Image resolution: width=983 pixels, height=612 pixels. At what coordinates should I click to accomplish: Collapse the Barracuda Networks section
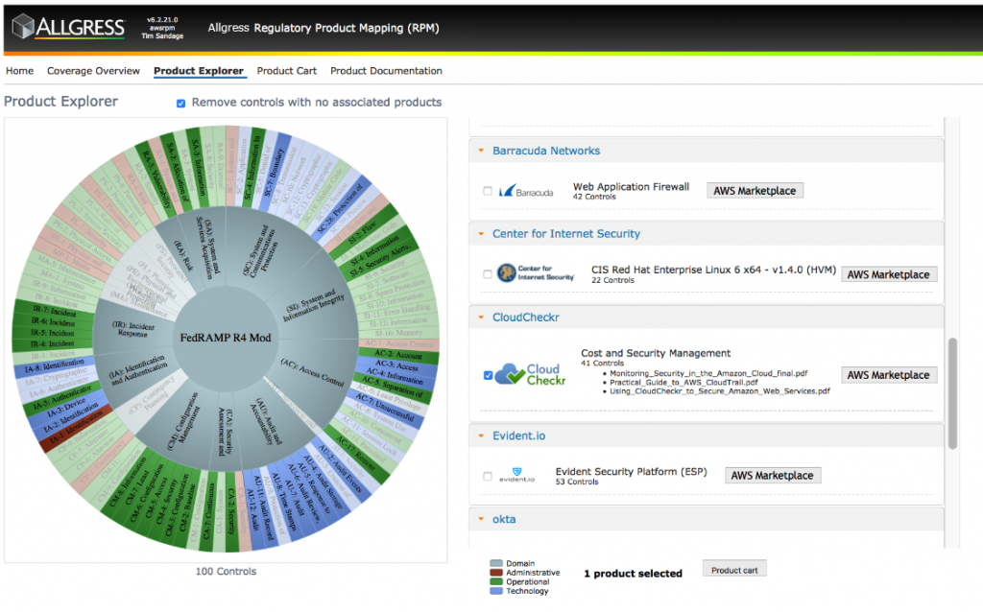click(481, 151)
